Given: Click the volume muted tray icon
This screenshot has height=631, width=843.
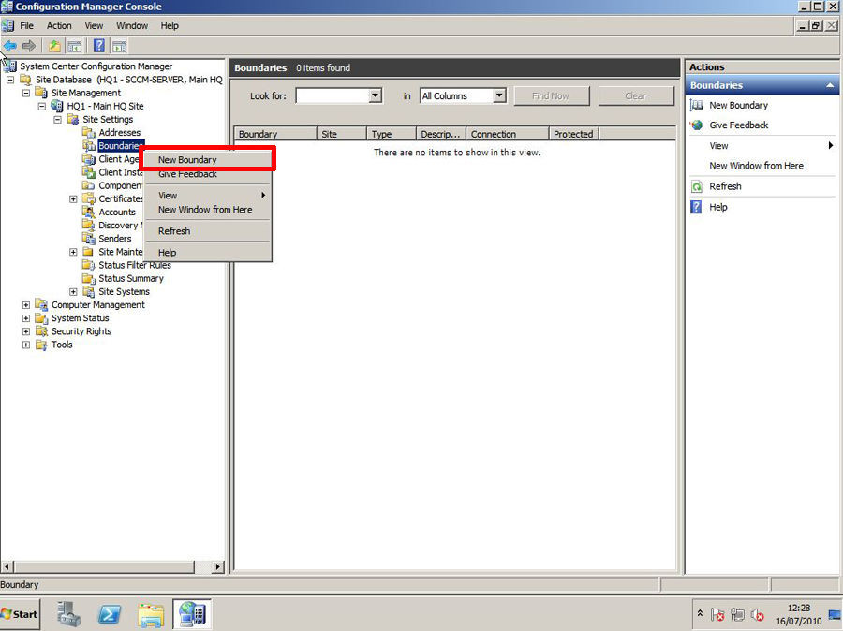Looking at the screenshot, I should click(758, 614).
